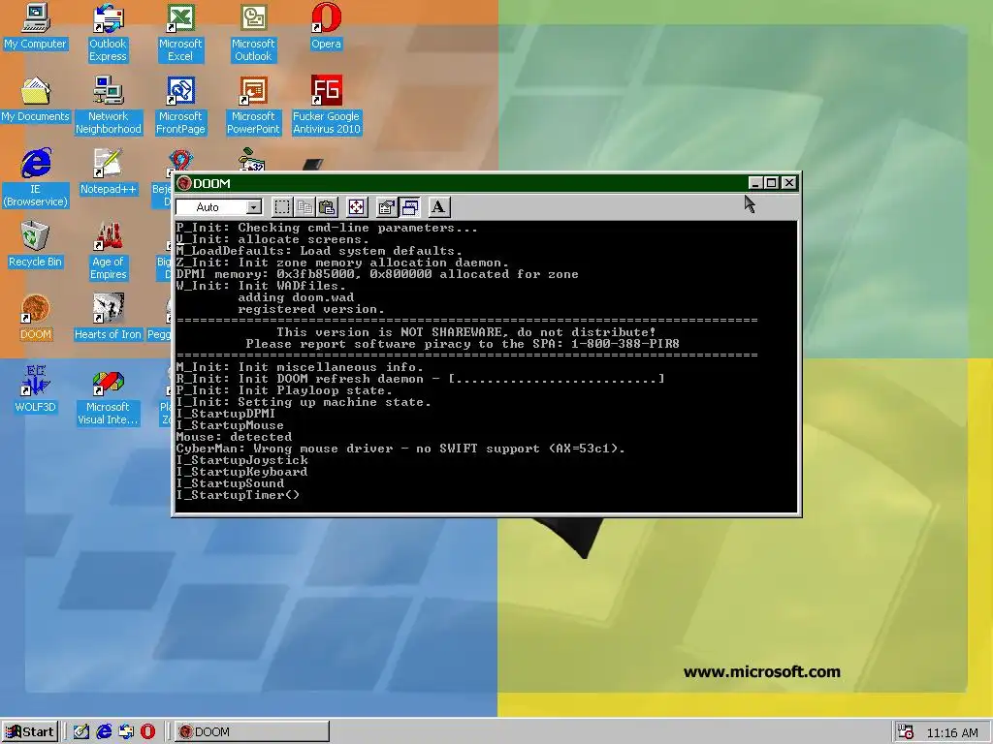Image resolution: width=993 pixels, height=744 pixels.
Task: Switch DOOM window to full screen
Action: pyautogui.click(x=357, y=207)
